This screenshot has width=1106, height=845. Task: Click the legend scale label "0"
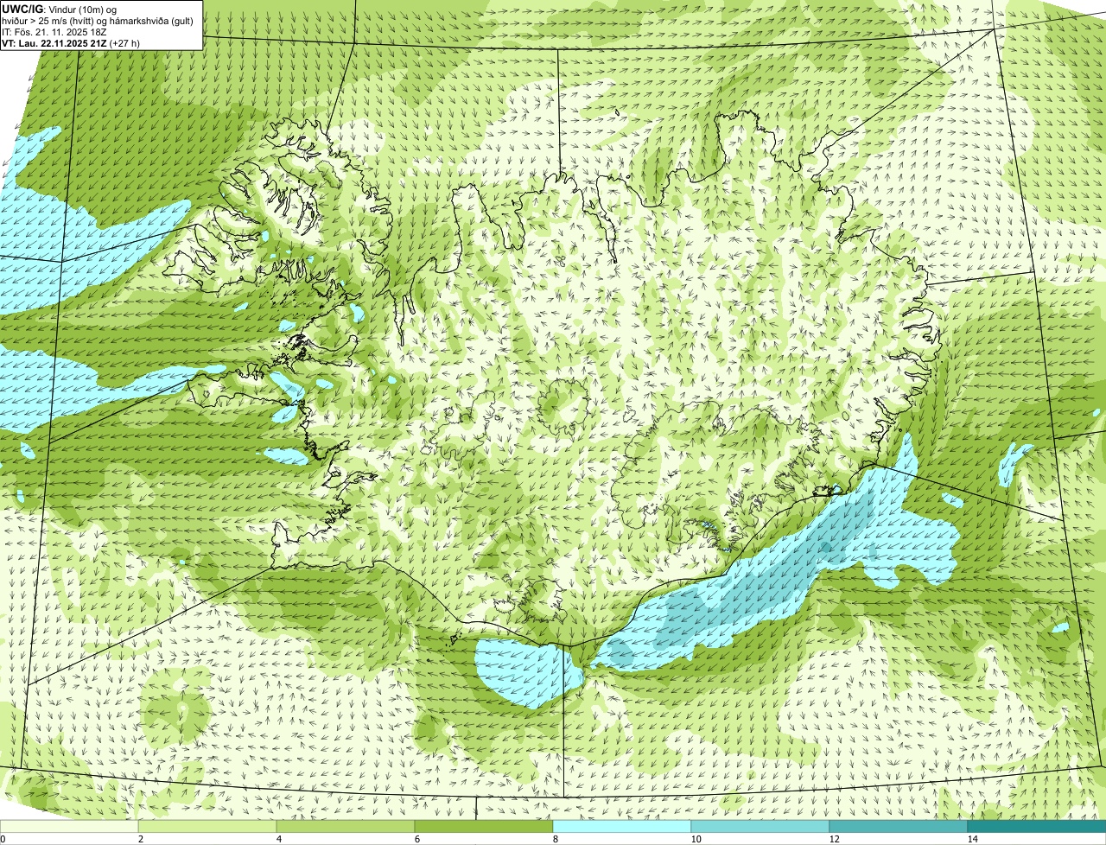pos(3,839)
